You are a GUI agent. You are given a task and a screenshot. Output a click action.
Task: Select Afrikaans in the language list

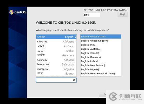[56, 42]
